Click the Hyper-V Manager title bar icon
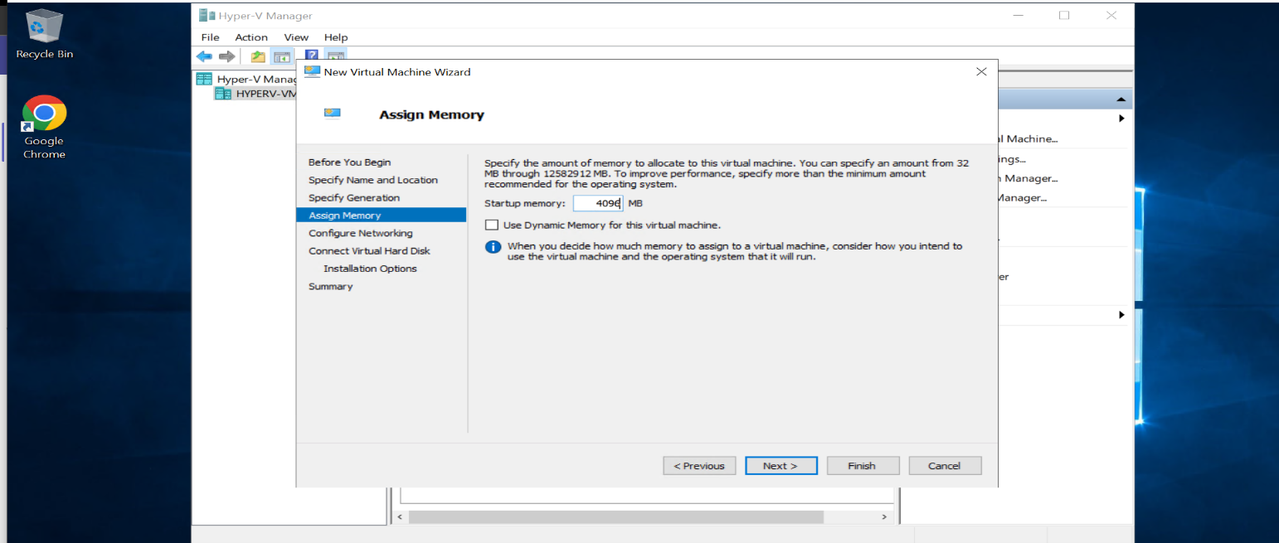This screenshot has width=1279, height=543. 207,15
